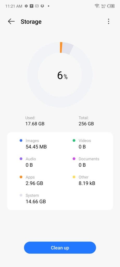Image resolution: width=120 pixels, height=267 pixels.
Task: Open the three-dot overflow menu
Action: [109, 21]
